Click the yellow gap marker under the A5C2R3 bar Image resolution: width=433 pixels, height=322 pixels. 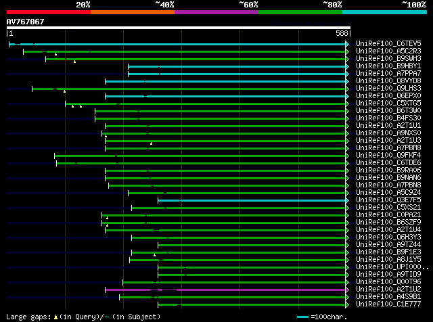[55, 54]
